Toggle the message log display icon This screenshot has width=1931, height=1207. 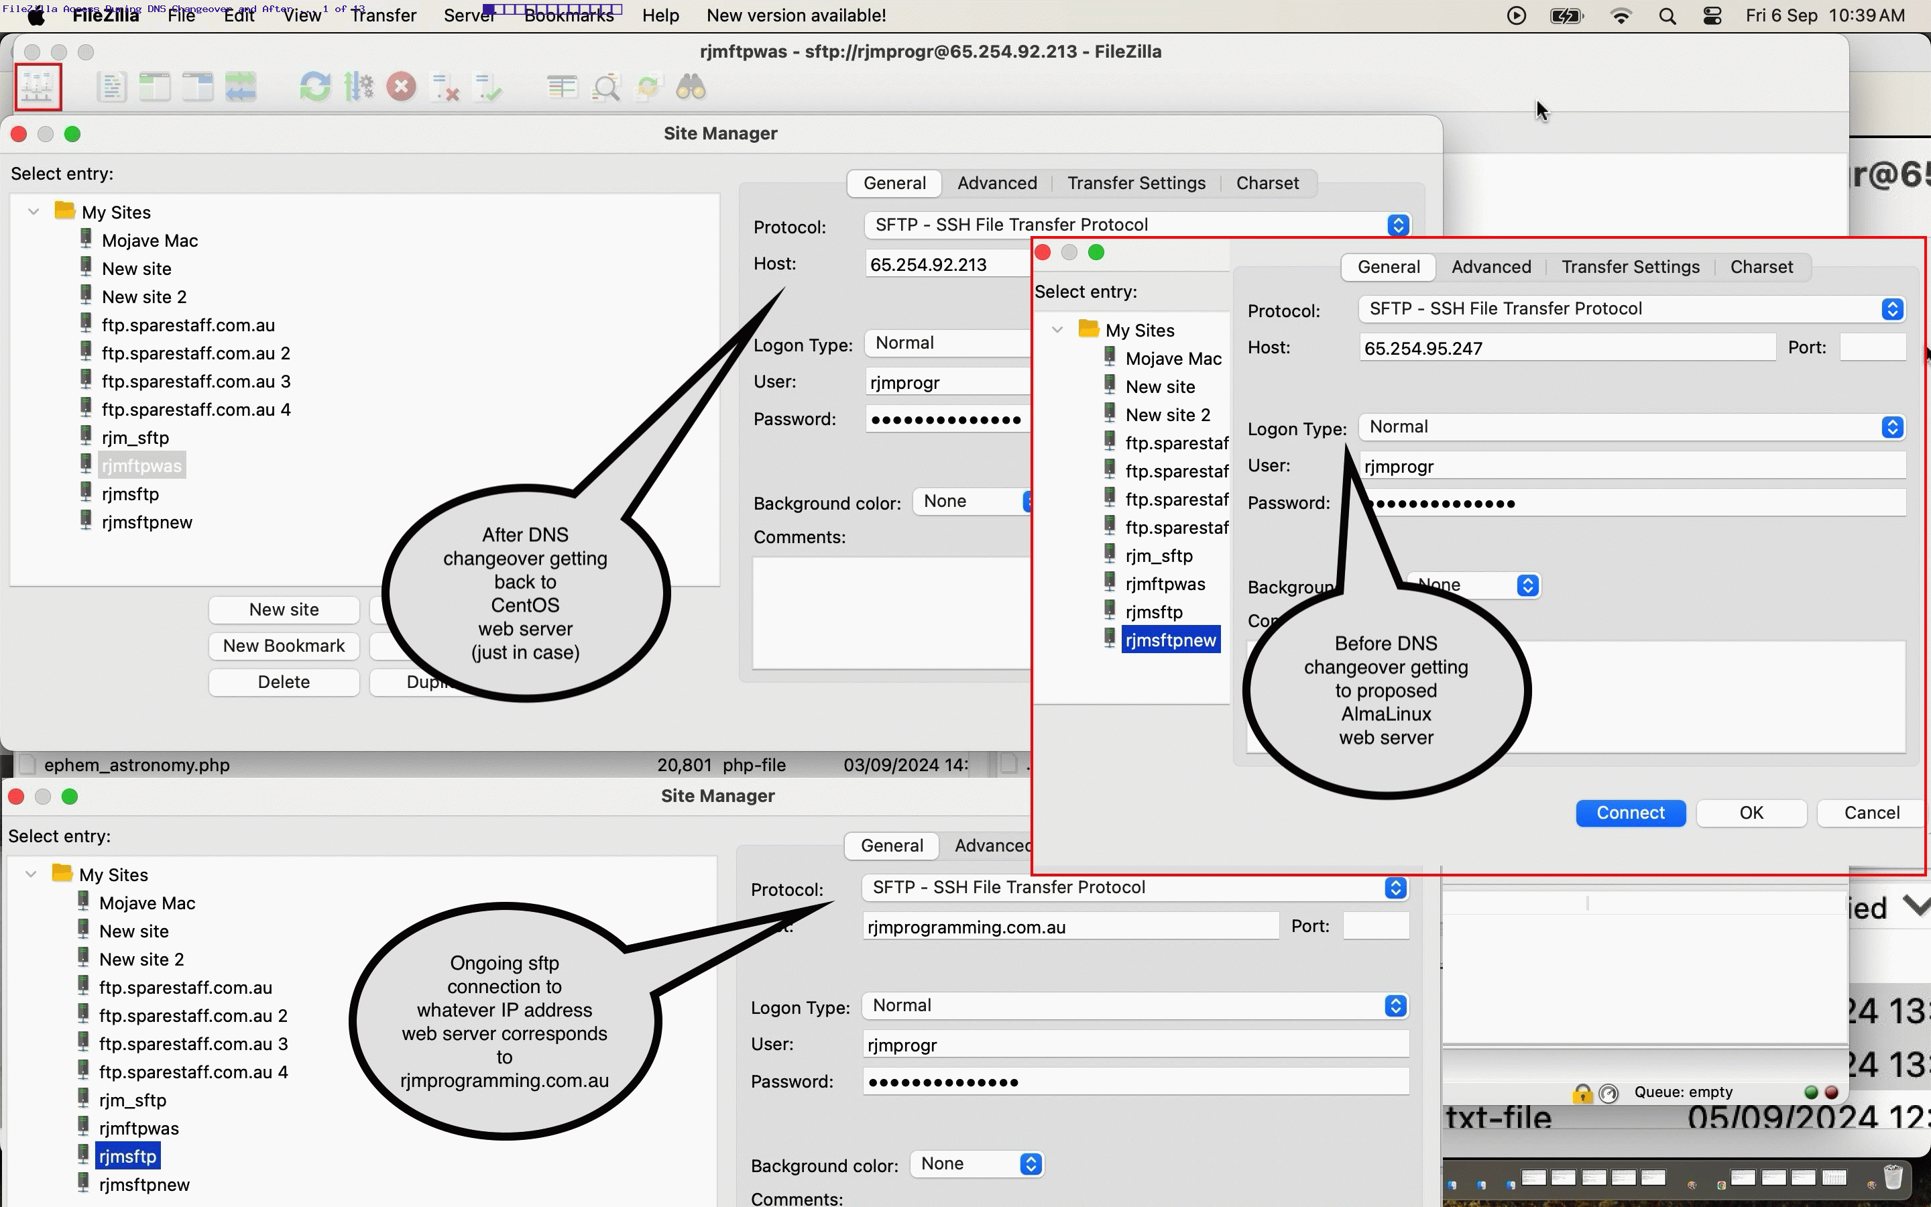112,87
